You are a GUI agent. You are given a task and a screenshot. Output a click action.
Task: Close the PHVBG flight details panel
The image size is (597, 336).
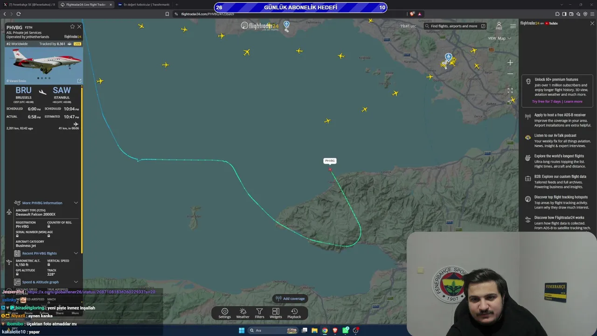[79, 27]
